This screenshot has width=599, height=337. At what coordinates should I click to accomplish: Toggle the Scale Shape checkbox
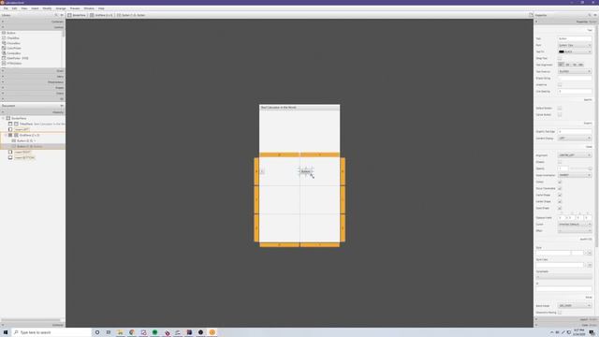(x=560, y=208)
